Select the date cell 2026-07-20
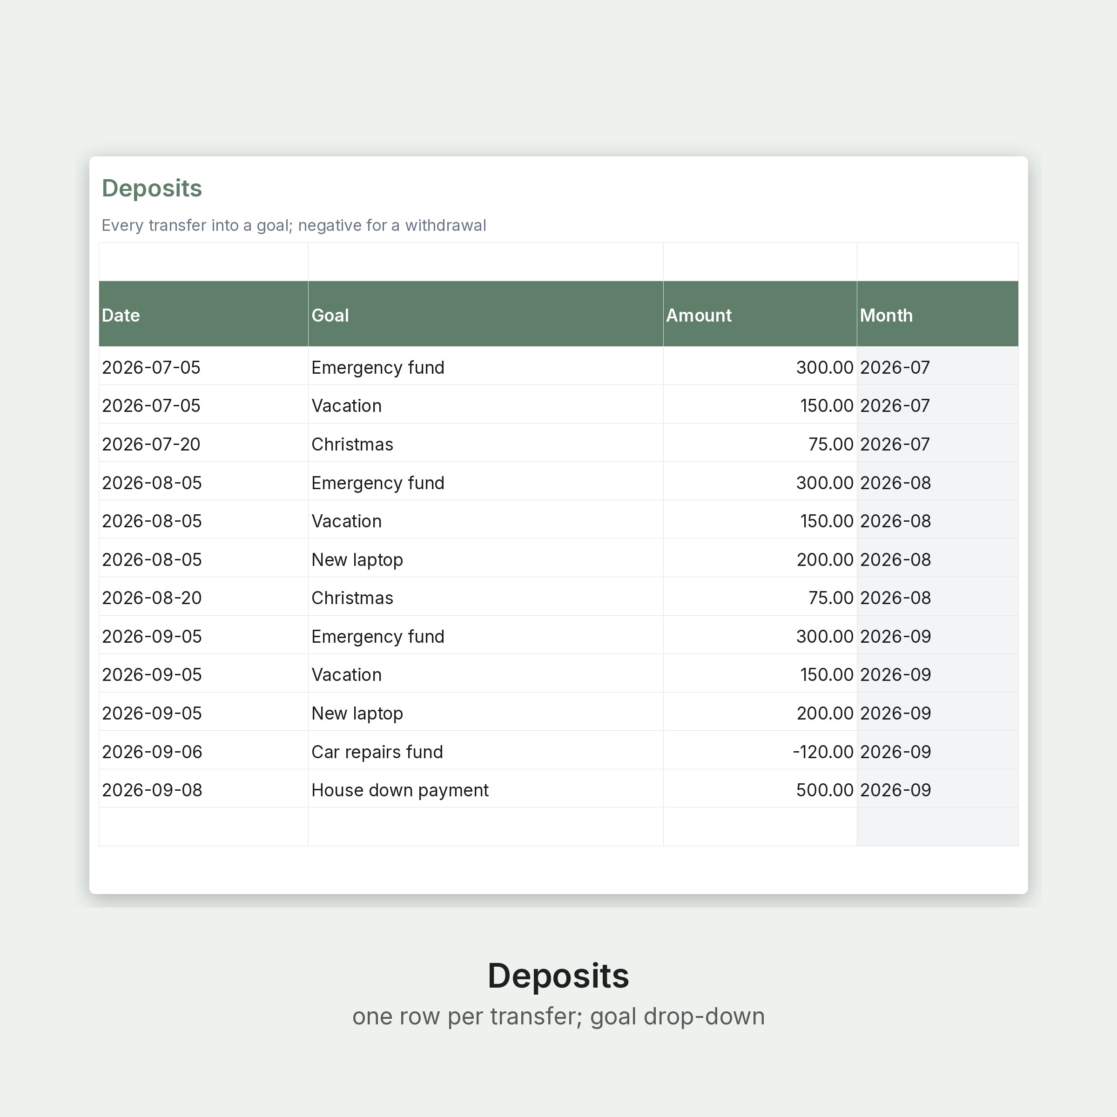Screen dimensions: 1117x1117 [203, 443]
